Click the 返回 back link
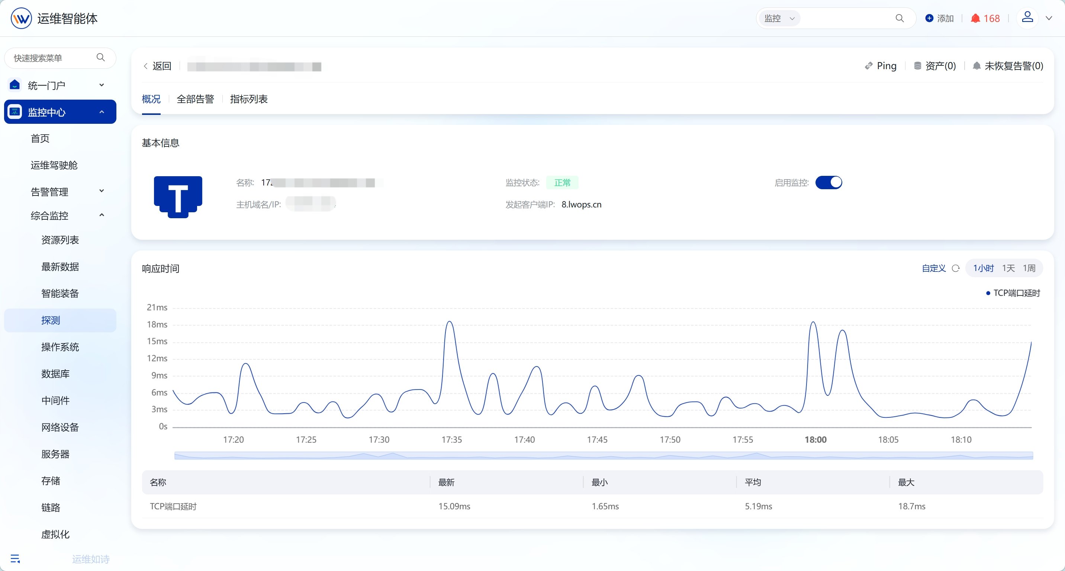Viewport: 1065px width, 571px height. click(162, 66)
